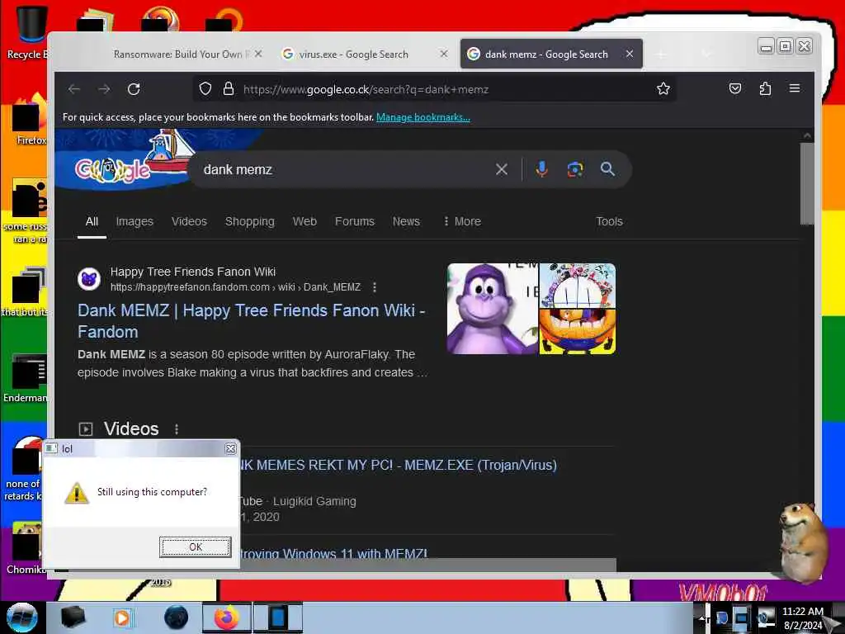Start voice search with the microphone icon
The width and height of the screenshot is (845, 634).
pos(541,169)
